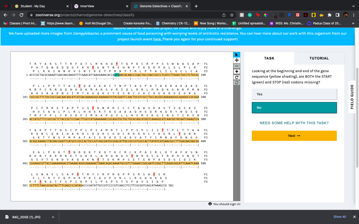Open the Chrome extensions puzzle menu
Screen dimensions: 359x224
click(330, 15)
